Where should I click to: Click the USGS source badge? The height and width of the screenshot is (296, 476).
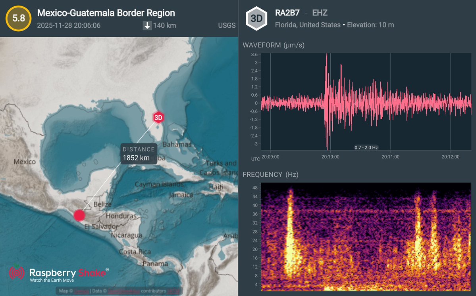(226, 25)
